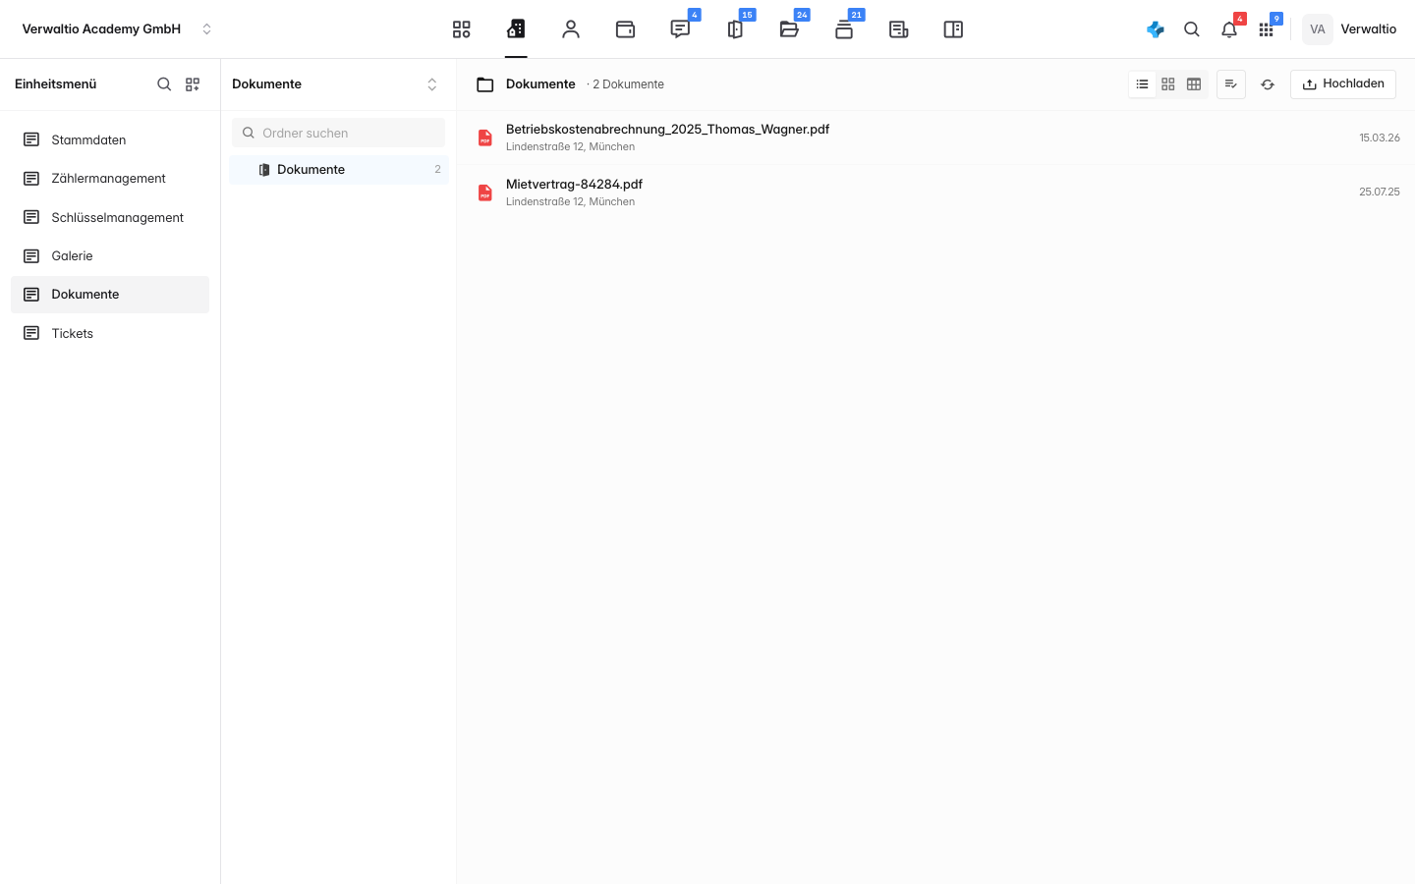This screenshot has width=1415, height=884.
Task: Open the messages icon with badge 4
Action: click(680, 29)
